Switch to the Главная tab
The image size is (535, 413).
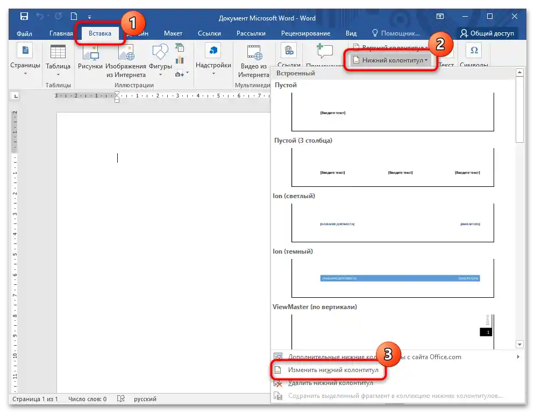[61, 33]
